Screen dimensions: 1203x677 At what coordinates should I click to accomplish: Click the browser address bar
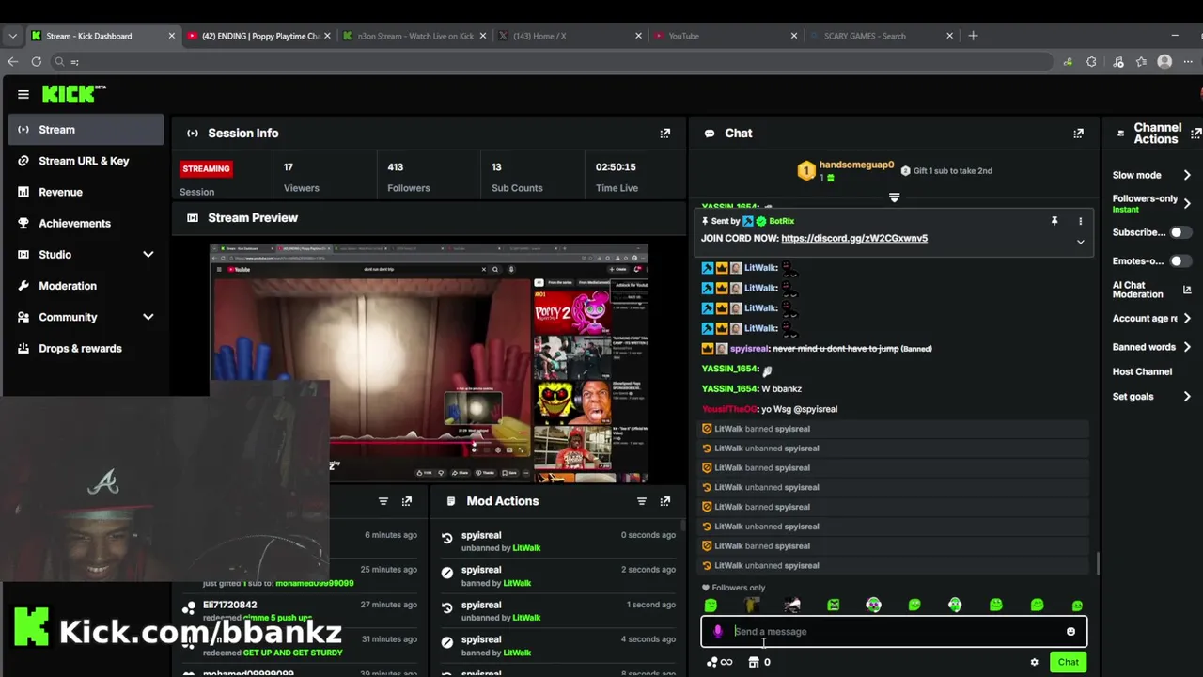(x=555, y=62)
